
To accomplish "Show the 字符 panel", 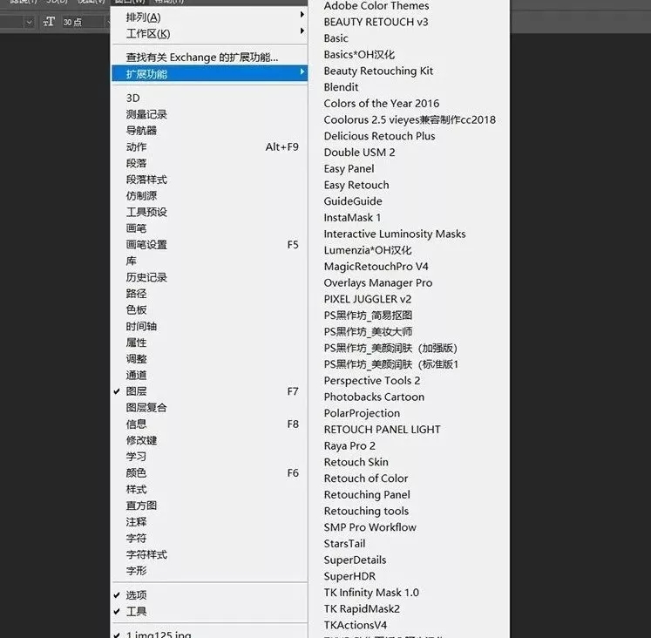I will tap(210, 538).
